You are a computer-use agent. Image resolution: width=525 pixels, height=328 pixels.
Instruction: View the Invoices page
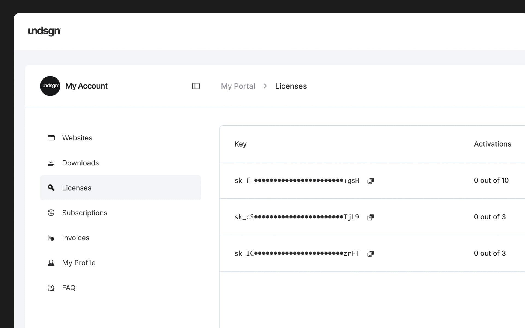(x=121, y=238)
